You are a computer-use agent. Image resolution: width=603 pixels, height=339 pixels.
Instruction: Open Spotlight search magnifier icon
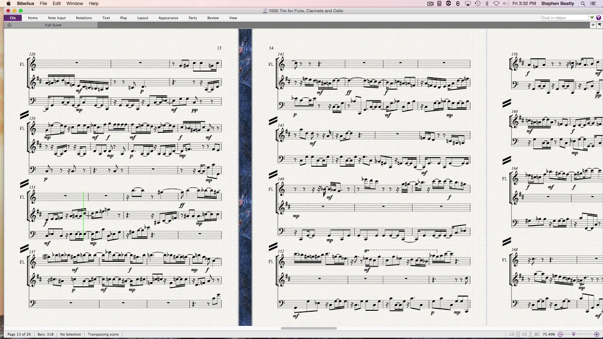pos(583,3)
